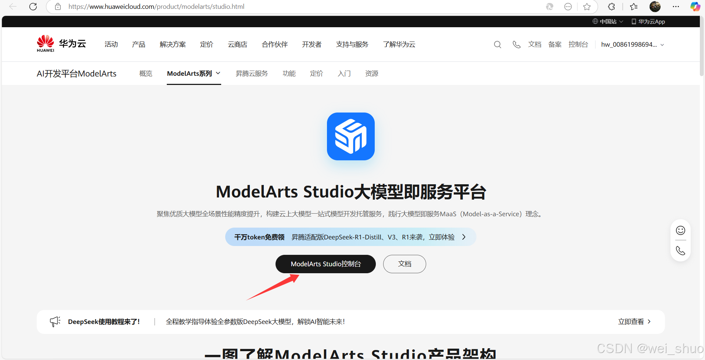Open the browser favorites star icon
The height and width of the screenshot is (360, 705).
587,6
